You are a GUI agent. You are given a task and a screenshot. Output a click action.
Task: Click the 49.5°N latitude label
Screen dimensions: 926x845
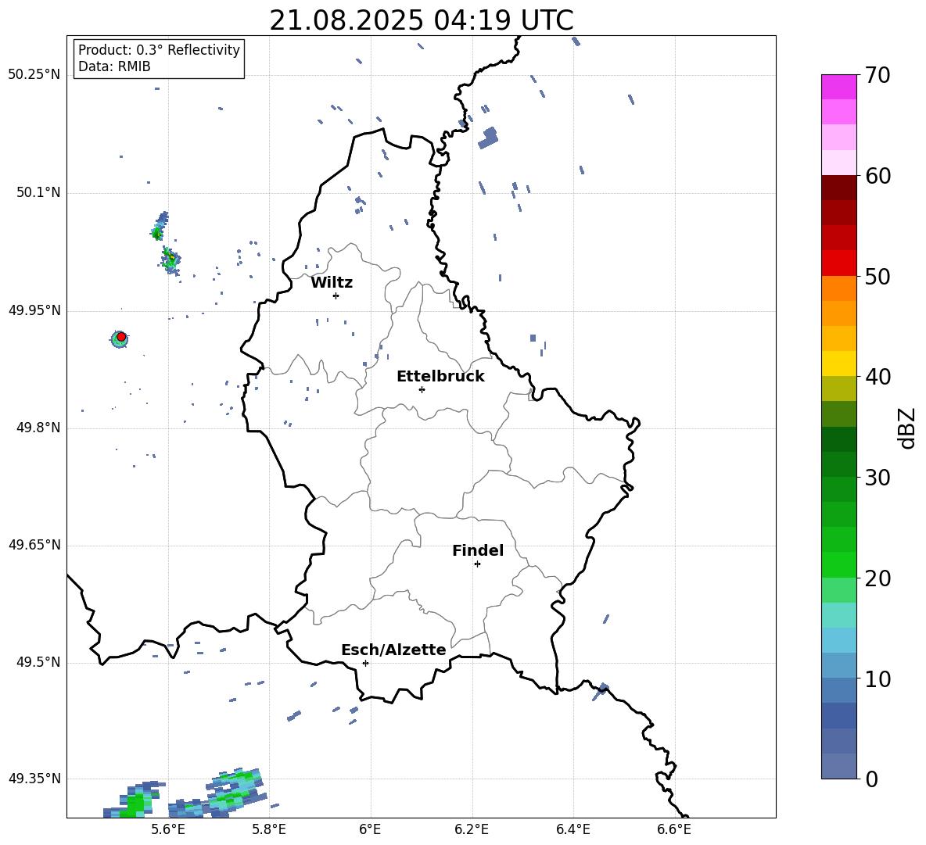pyautogui.click(x=38, y=662)
